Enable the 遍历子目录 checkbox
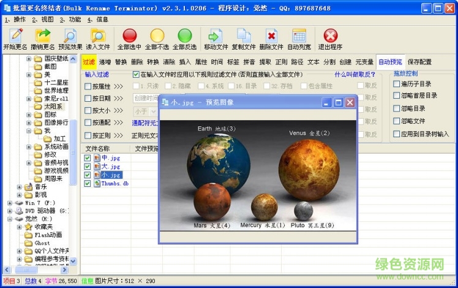 pos(397,84)
